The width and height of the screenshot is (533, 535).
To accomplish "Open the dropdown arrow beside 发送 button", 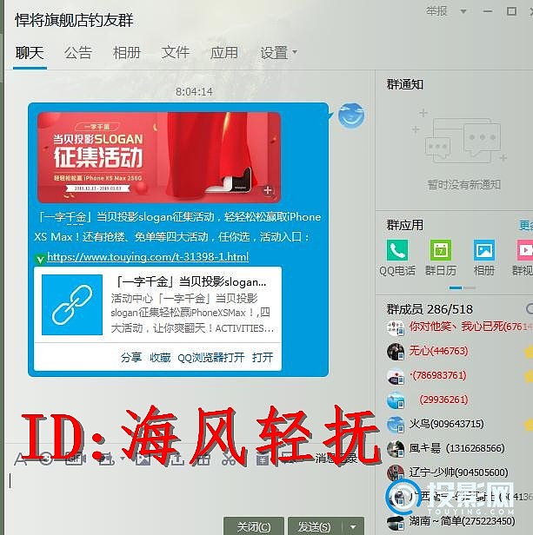I will point(352,526).
